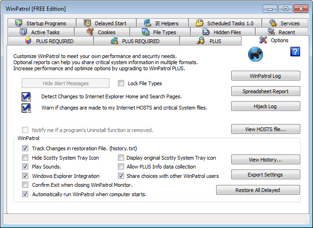Click the IE Helpers tab icon

click(x=147, y=23)
